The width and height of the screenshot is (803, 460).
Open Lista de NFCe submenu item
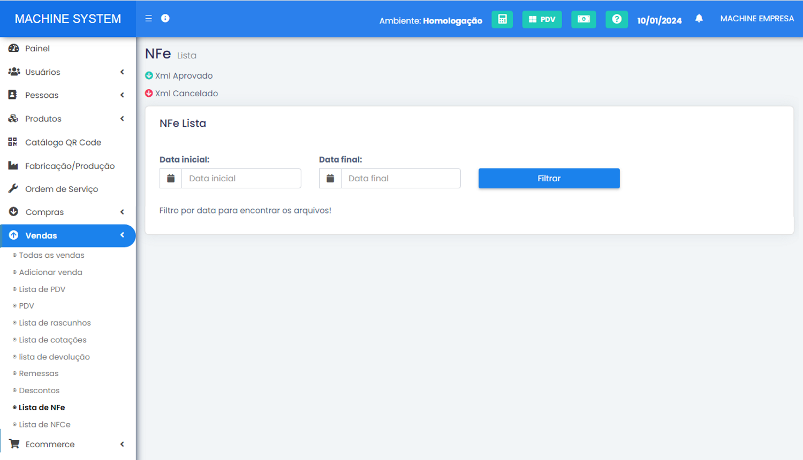44,425
